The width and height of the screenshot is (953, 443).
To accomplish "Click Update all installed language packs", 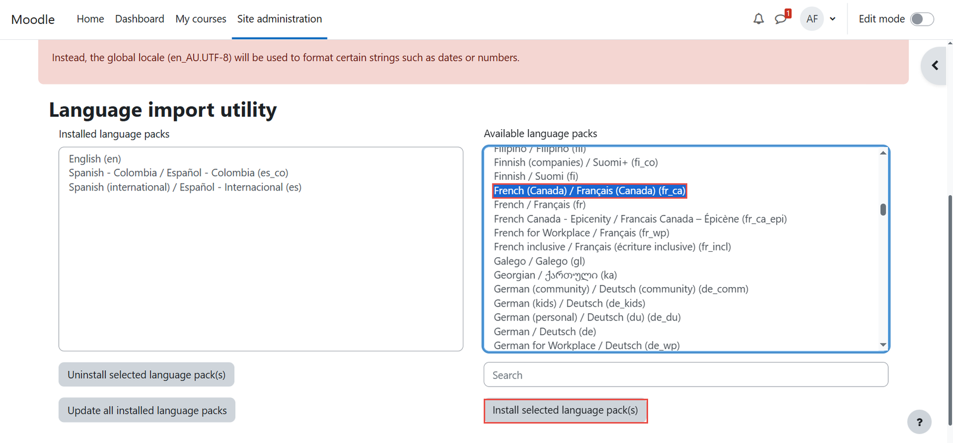I will click(x=147, y=410).
